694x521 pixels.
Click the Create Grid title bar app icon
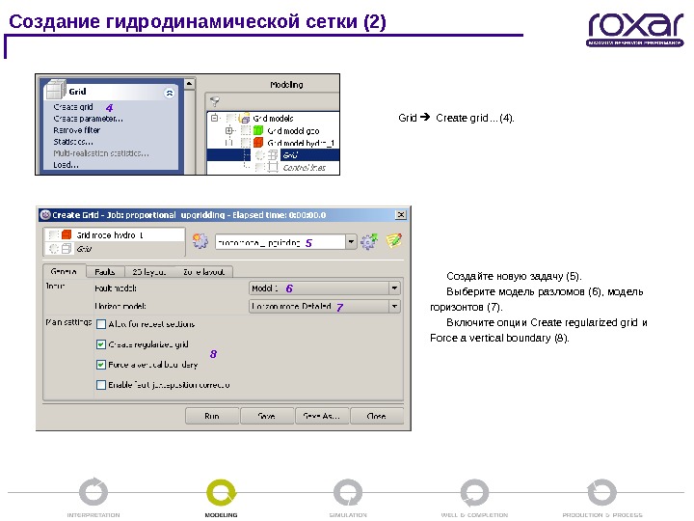[45, 215]
